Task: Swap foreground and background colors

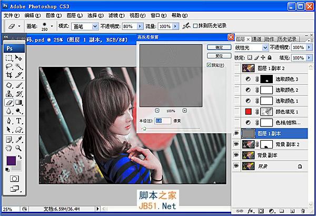Action: tap(20, 157)
